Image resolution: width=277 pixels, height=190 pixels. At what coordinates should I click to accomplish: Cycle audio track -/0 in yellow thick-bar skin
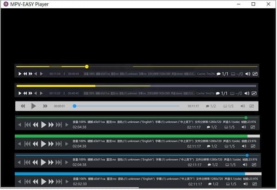pyautogui.click(x=236, y=94)
